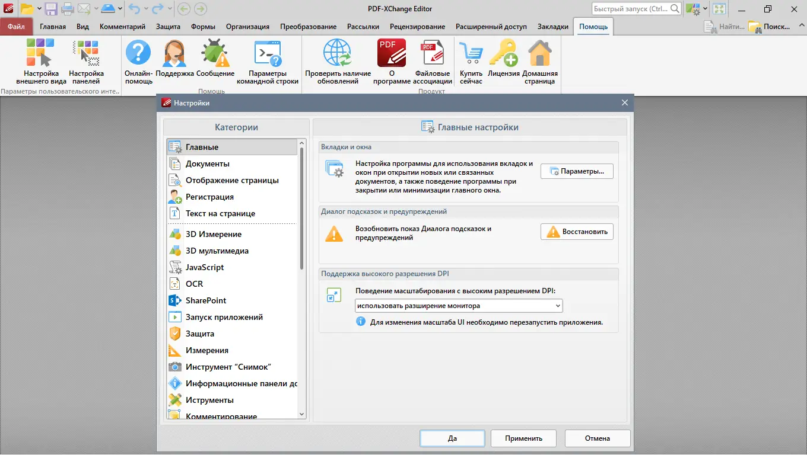Select the Регистрация category
807x455 pixels.
coord(232,197)
